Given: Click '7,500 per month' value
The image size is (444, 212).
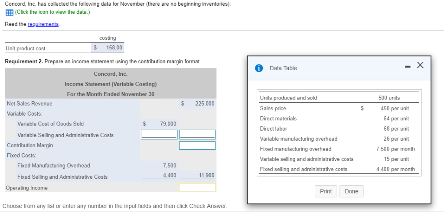Looking at the screenshot, I should [395, 149].
